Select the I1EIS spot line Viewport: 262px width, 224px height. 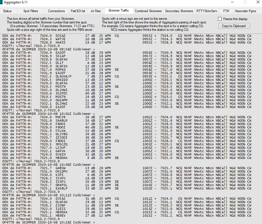[x=127, y=209]
